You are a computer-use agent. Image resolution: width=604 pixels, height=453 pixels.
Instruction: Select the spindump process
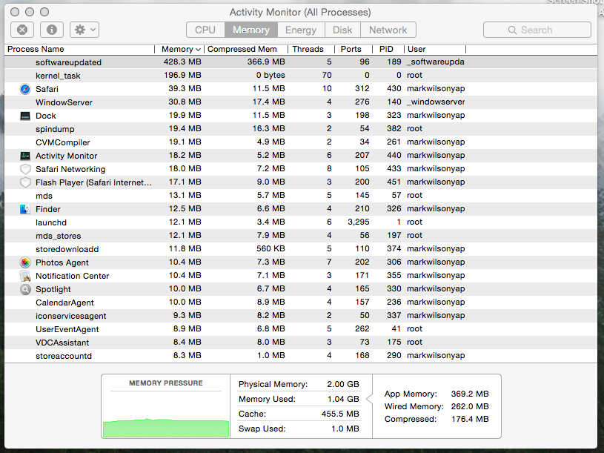point(301,129)
